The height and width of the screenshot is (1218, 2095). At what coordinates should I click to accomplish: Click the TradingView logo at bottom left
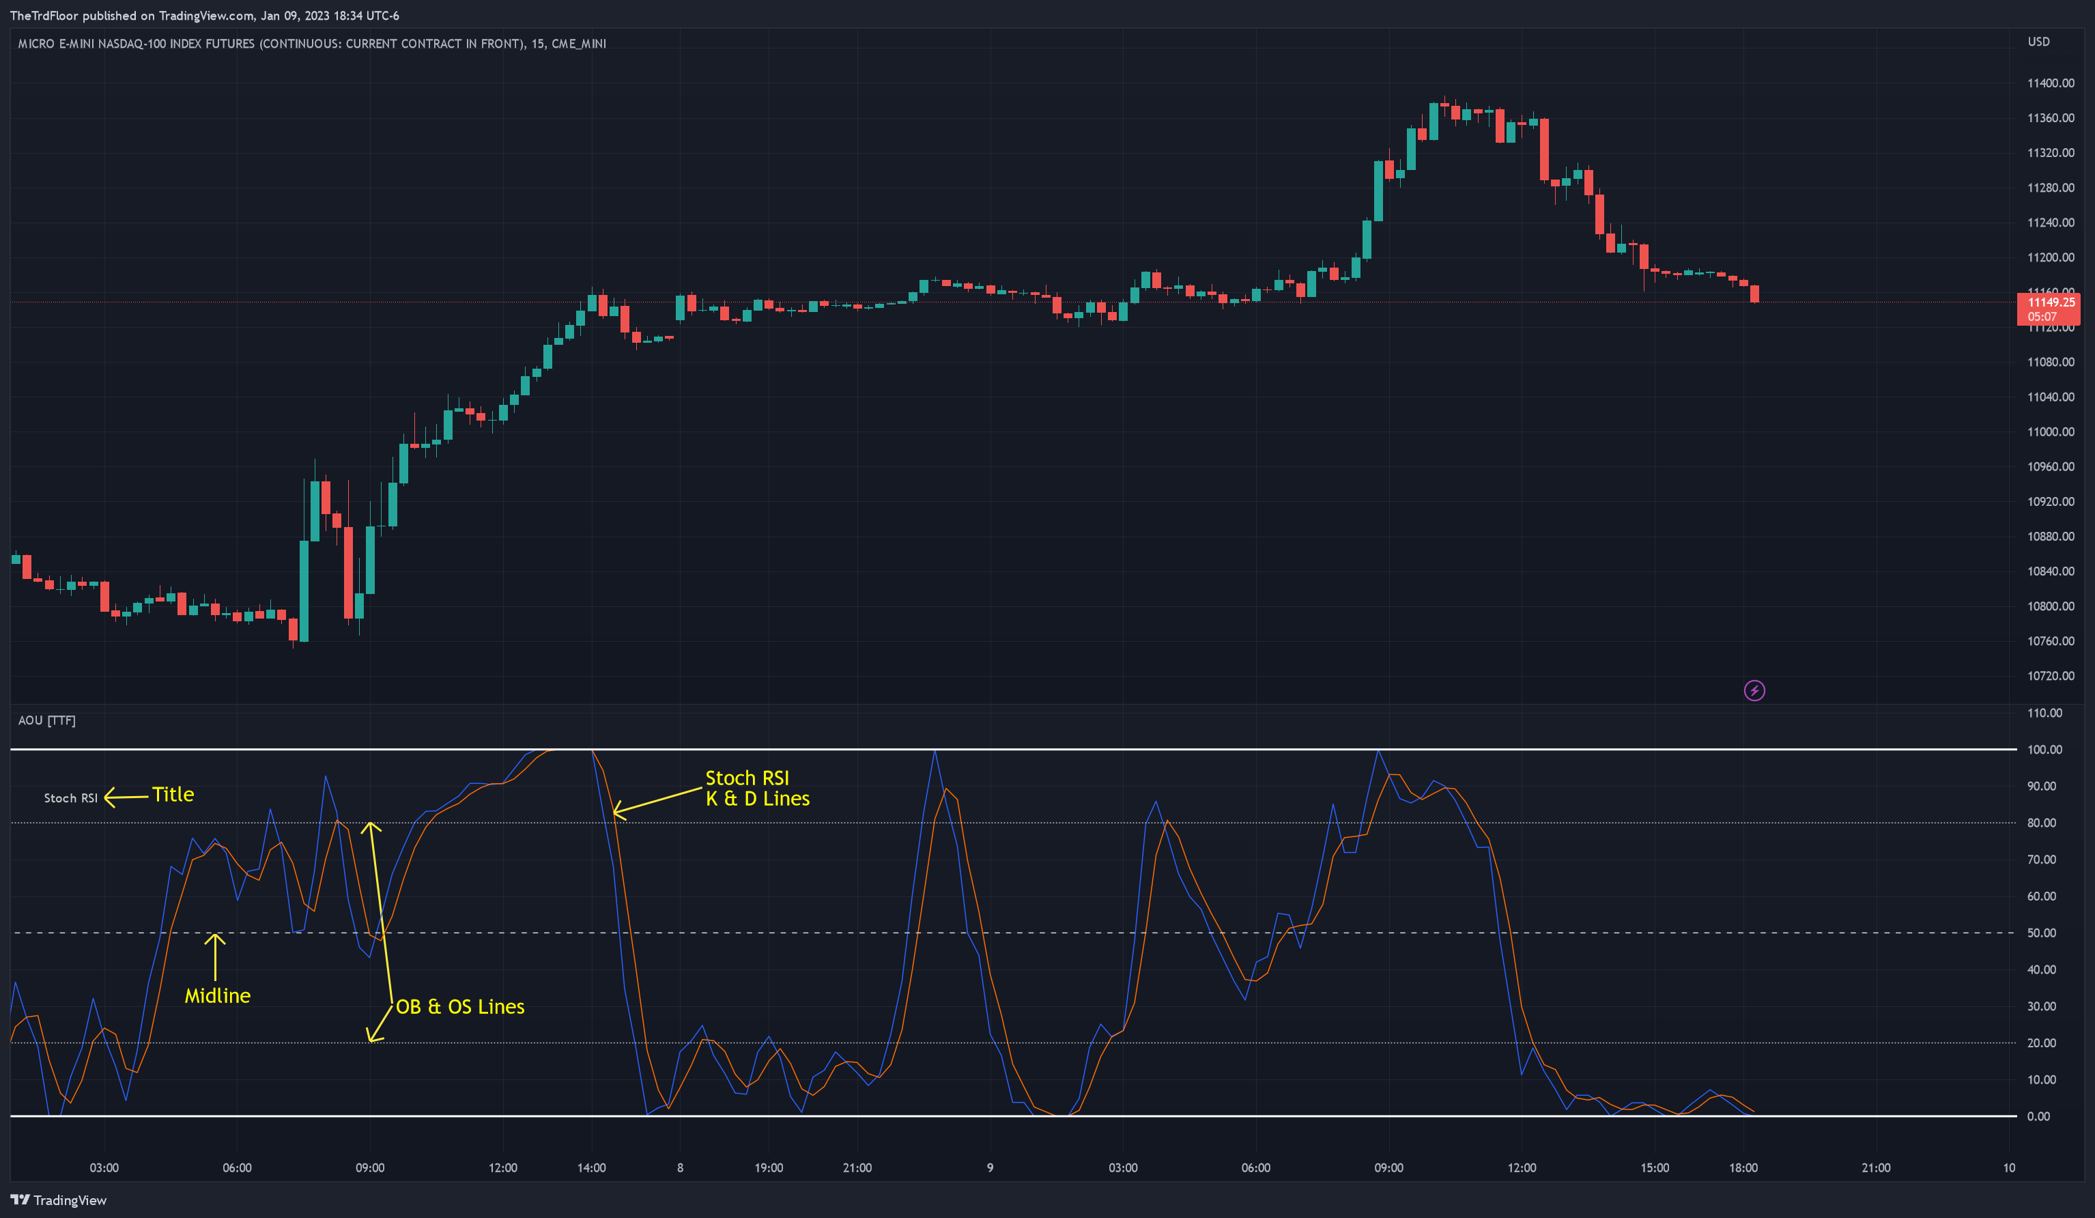coord(58,1200)
